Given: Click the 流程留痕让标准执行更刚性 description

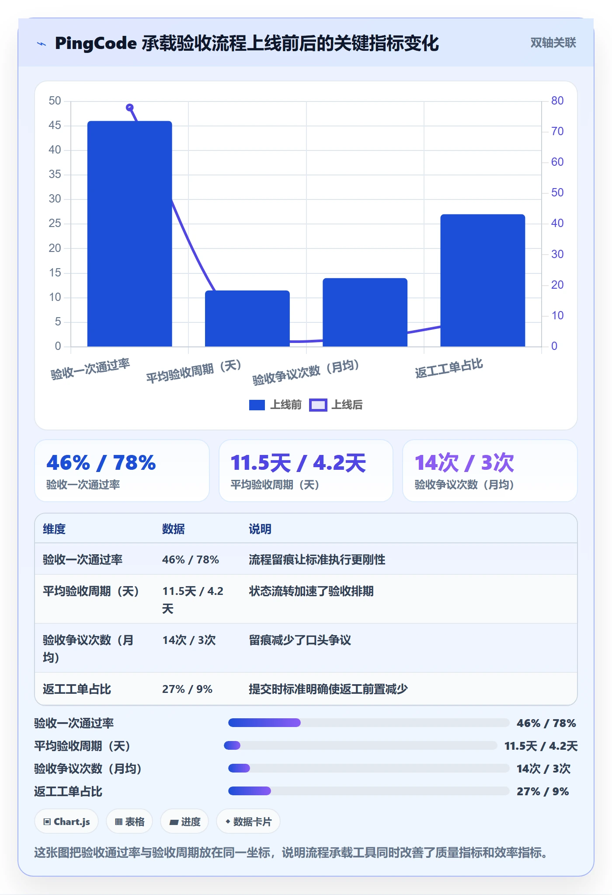Looking at the screenshot, I should [x=317, y=559].
